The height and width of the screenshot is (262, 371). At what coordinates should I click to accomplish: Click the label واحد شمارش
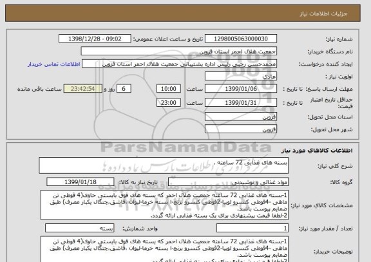click(140, 229)
